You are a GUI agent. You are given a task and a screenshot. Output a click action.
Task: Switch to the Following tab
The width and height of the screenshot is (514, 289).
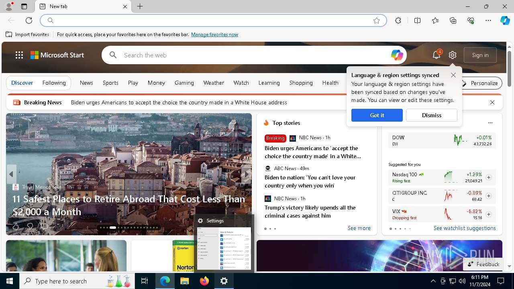[54, 83]
